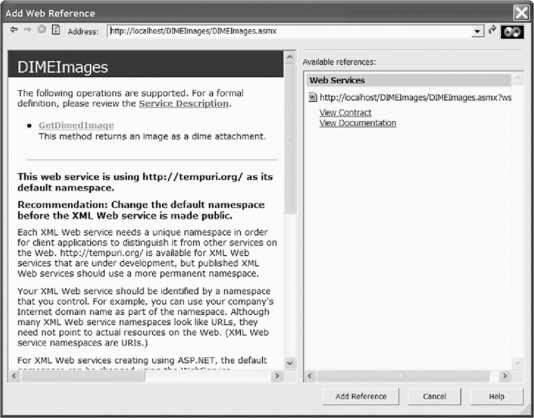Click View Documentation link
The image size is (534, 418).
pyautogui.click(x=357, y=123)
